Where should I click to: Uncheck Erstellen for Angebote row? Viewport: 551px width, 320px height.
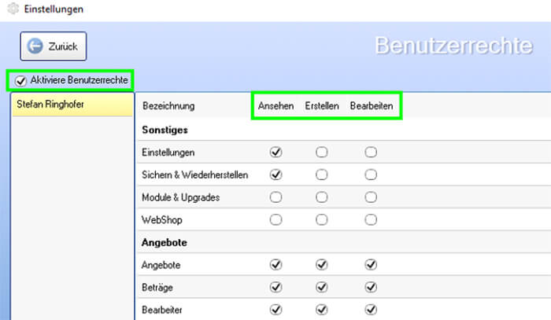[321, 264]
